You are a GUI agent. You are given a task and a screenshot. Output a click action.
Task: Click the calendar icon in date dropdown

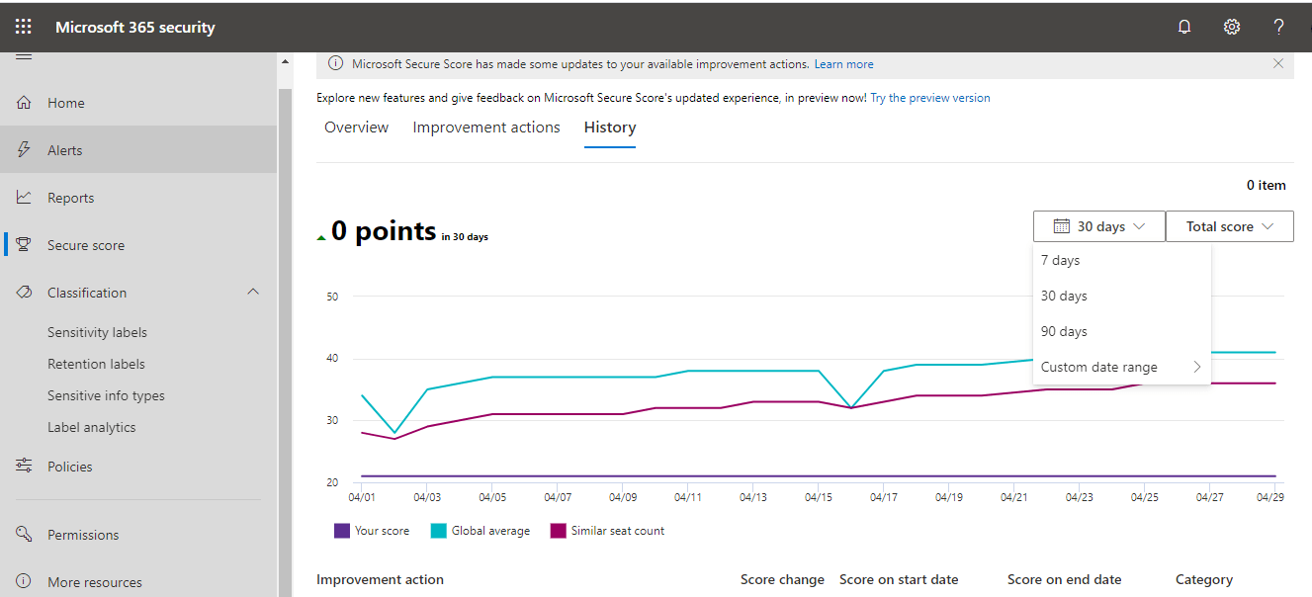coord(1061,226)
